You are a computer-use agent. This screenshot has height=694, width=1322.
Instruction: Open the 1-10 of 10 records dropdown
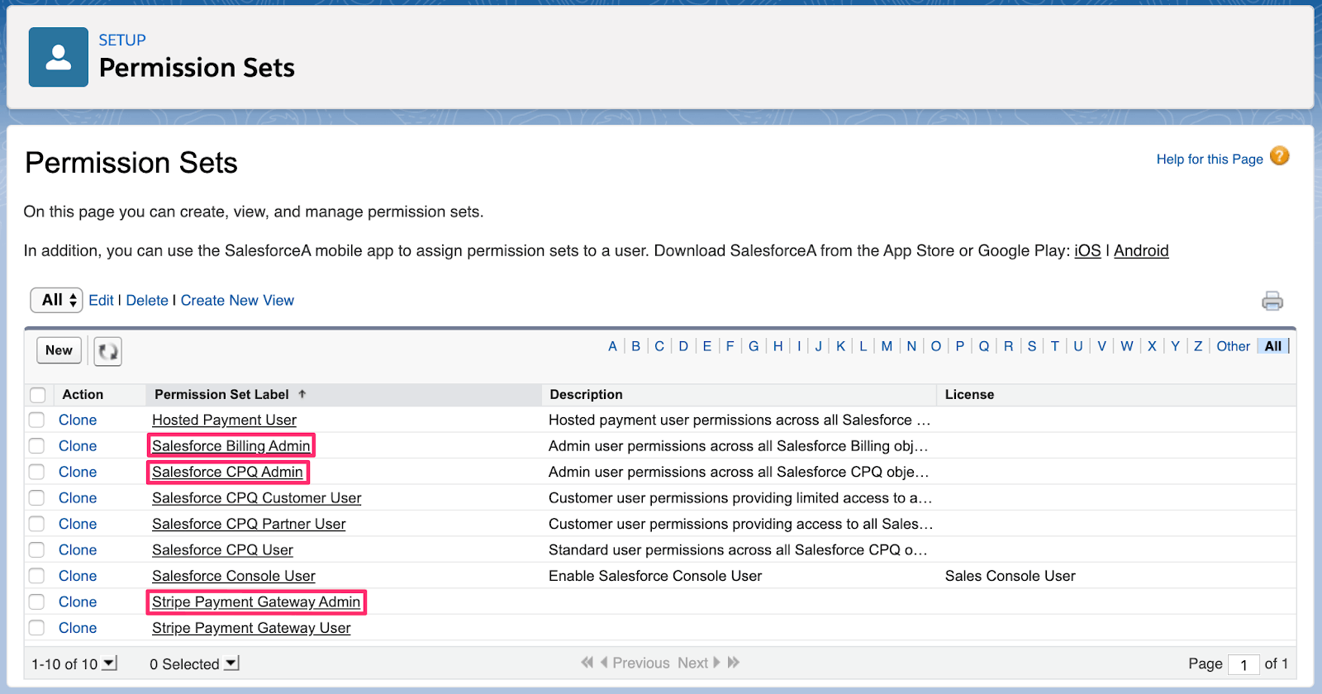pos(109,663)
